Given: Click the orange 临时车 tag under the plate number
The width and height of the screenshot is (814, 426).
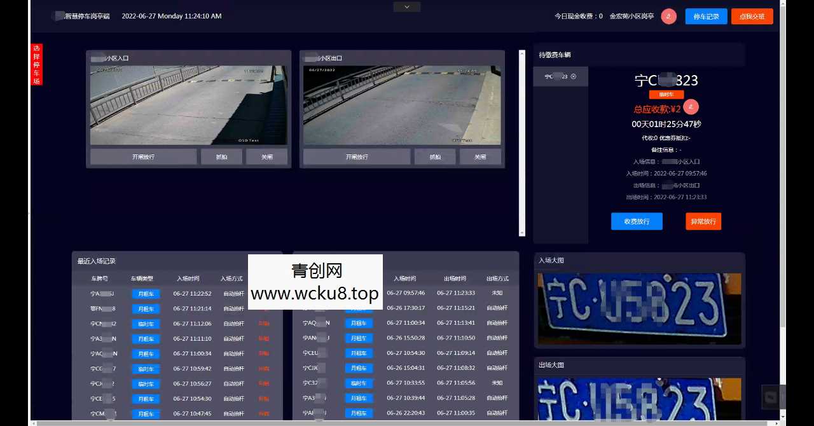Looking at the screenshot, I should click(666, 93).
